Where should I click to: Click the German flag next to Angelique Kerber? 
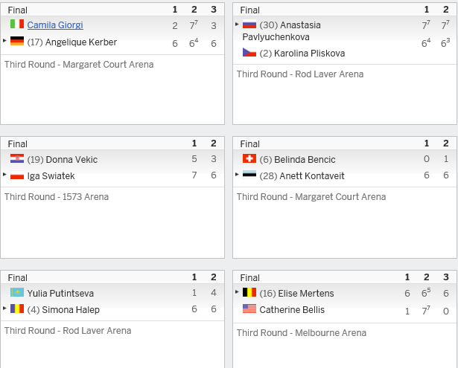17,41
